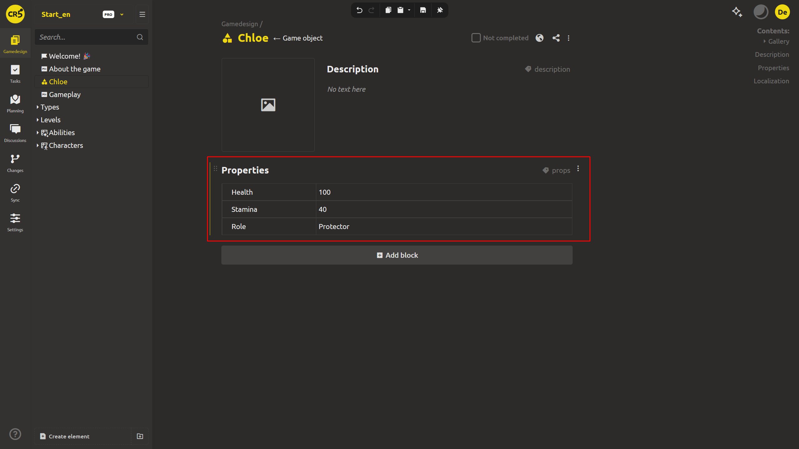The width and height of the screenshot is (799, 449).
Task: Click the Health value 100 cell
Action: coord(444,192)
